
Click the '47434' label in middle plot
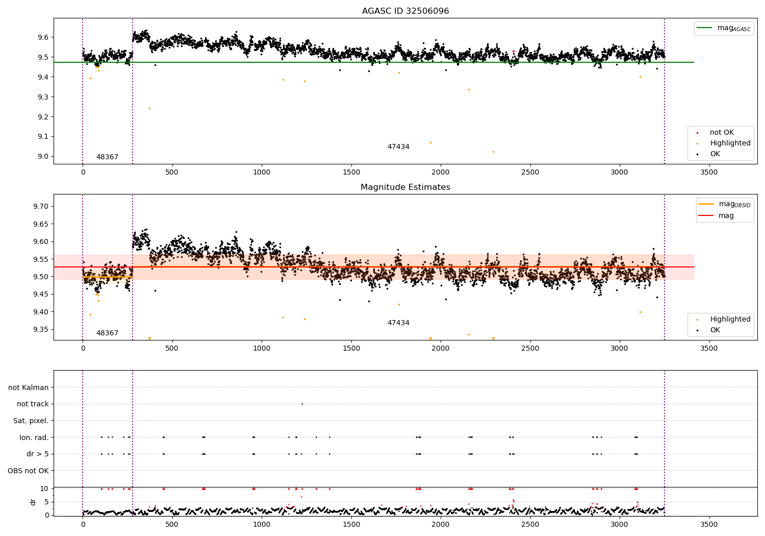point(398,323)
